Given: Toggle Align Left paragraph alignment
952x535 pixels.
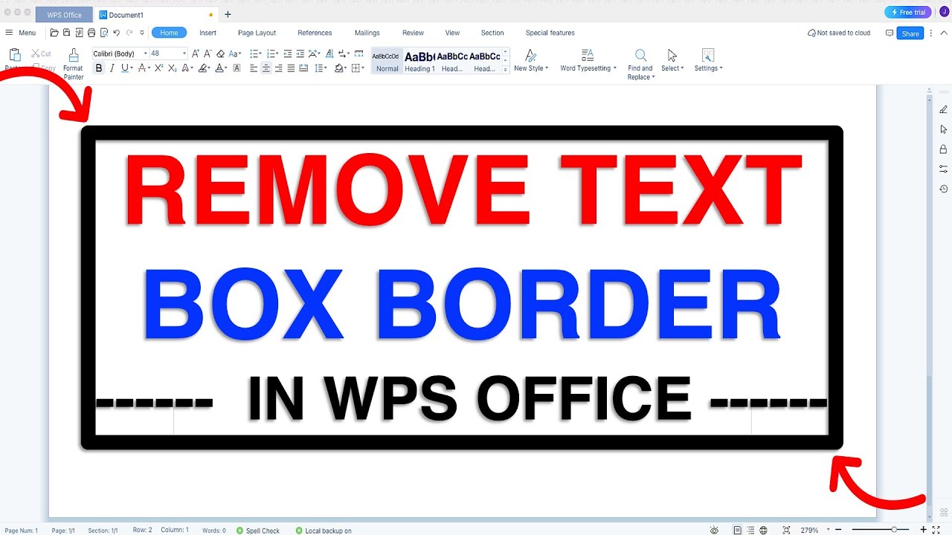Looking at the screenshot, I should coord(254,68).
